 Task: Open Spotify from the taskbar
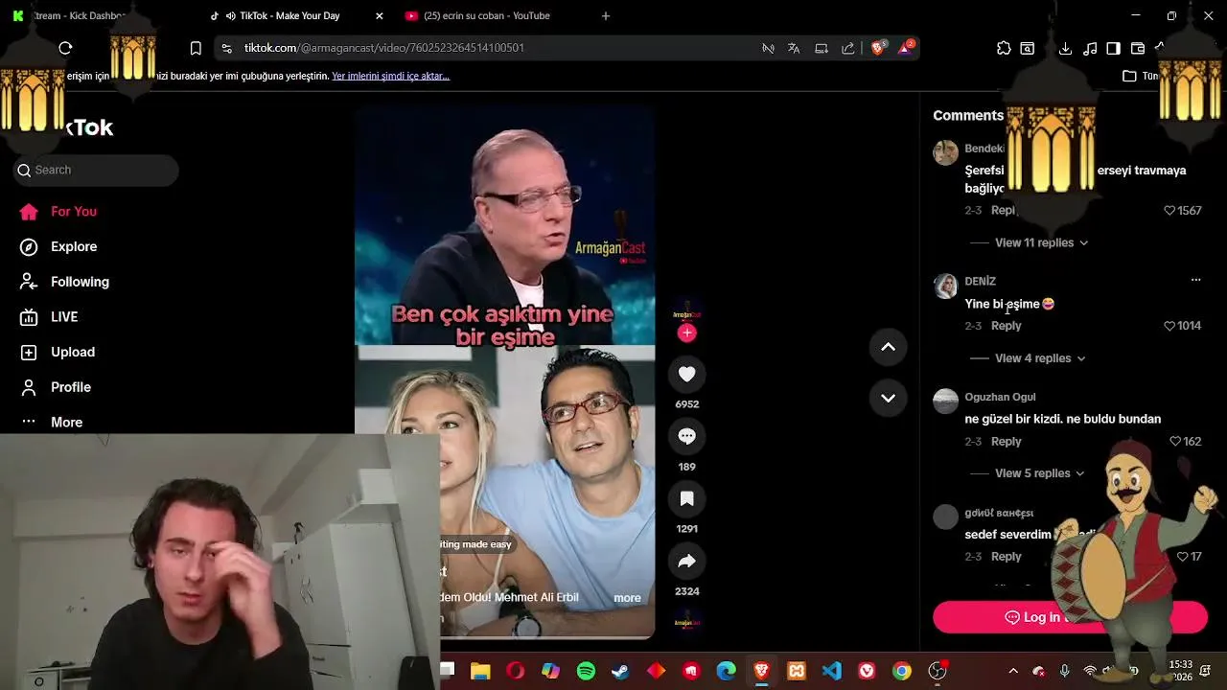coord(586,671)
